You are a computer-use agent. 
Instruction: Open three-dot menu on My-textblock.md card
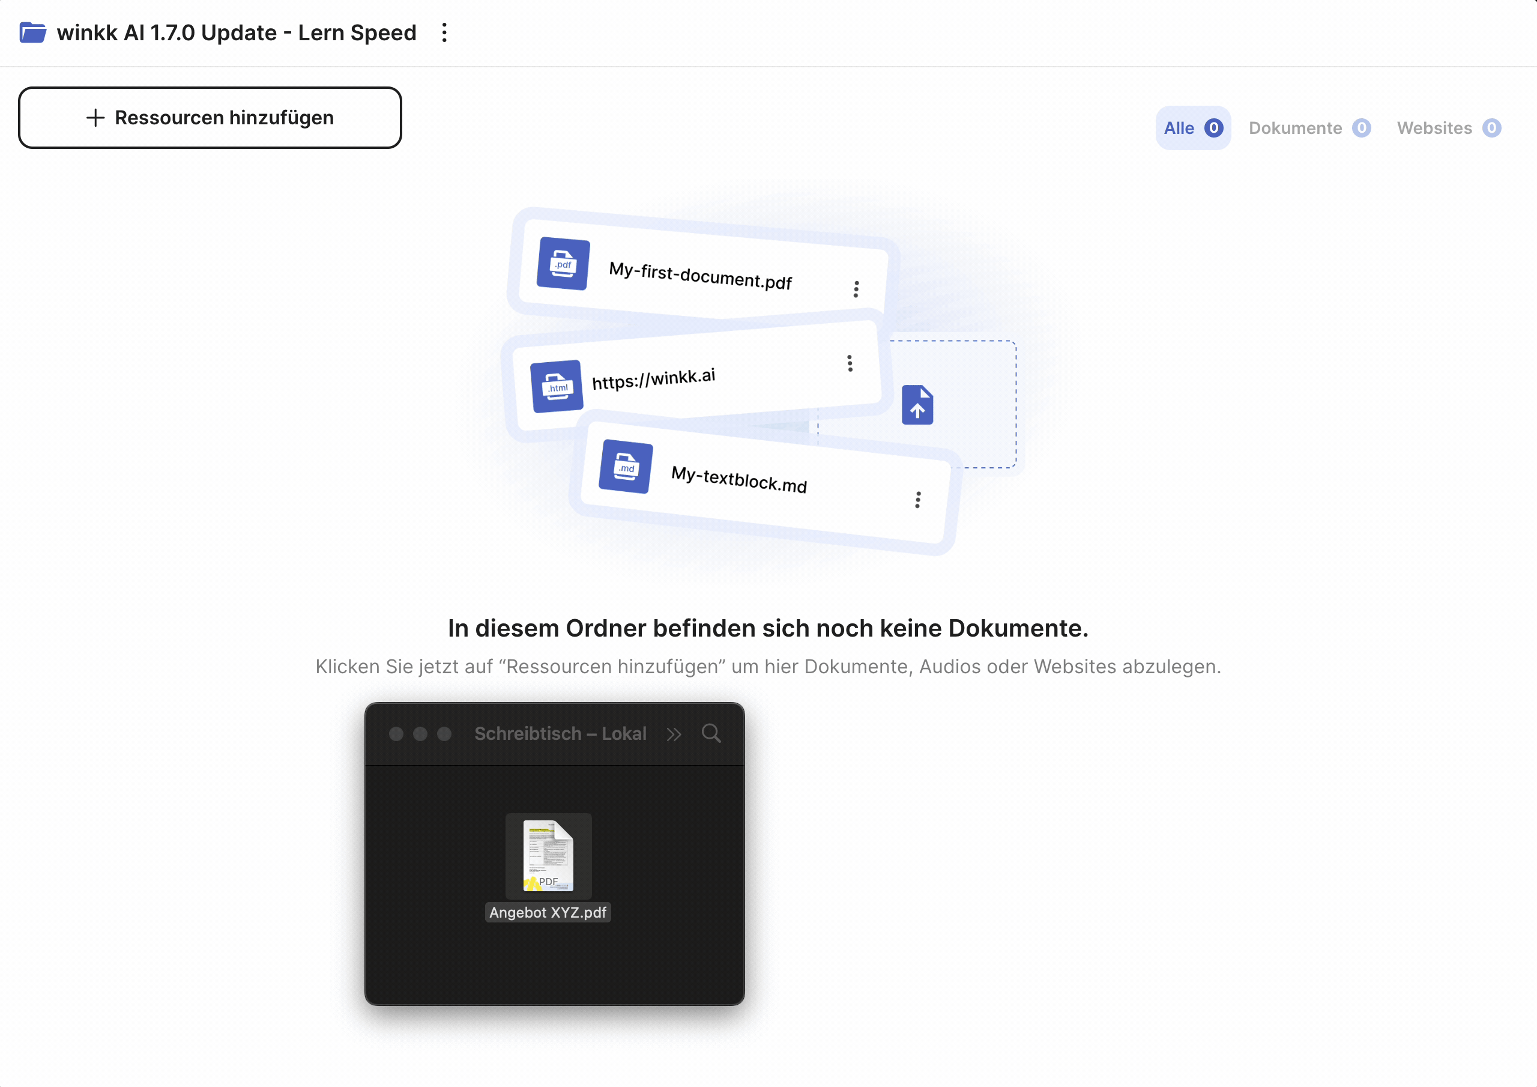click(918, 500)
